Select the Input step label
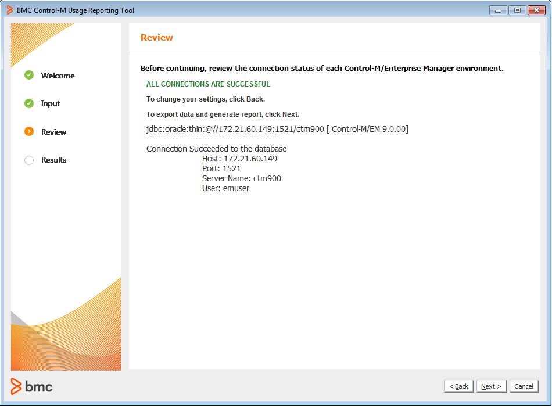552x406 pixels. [51, 103]
